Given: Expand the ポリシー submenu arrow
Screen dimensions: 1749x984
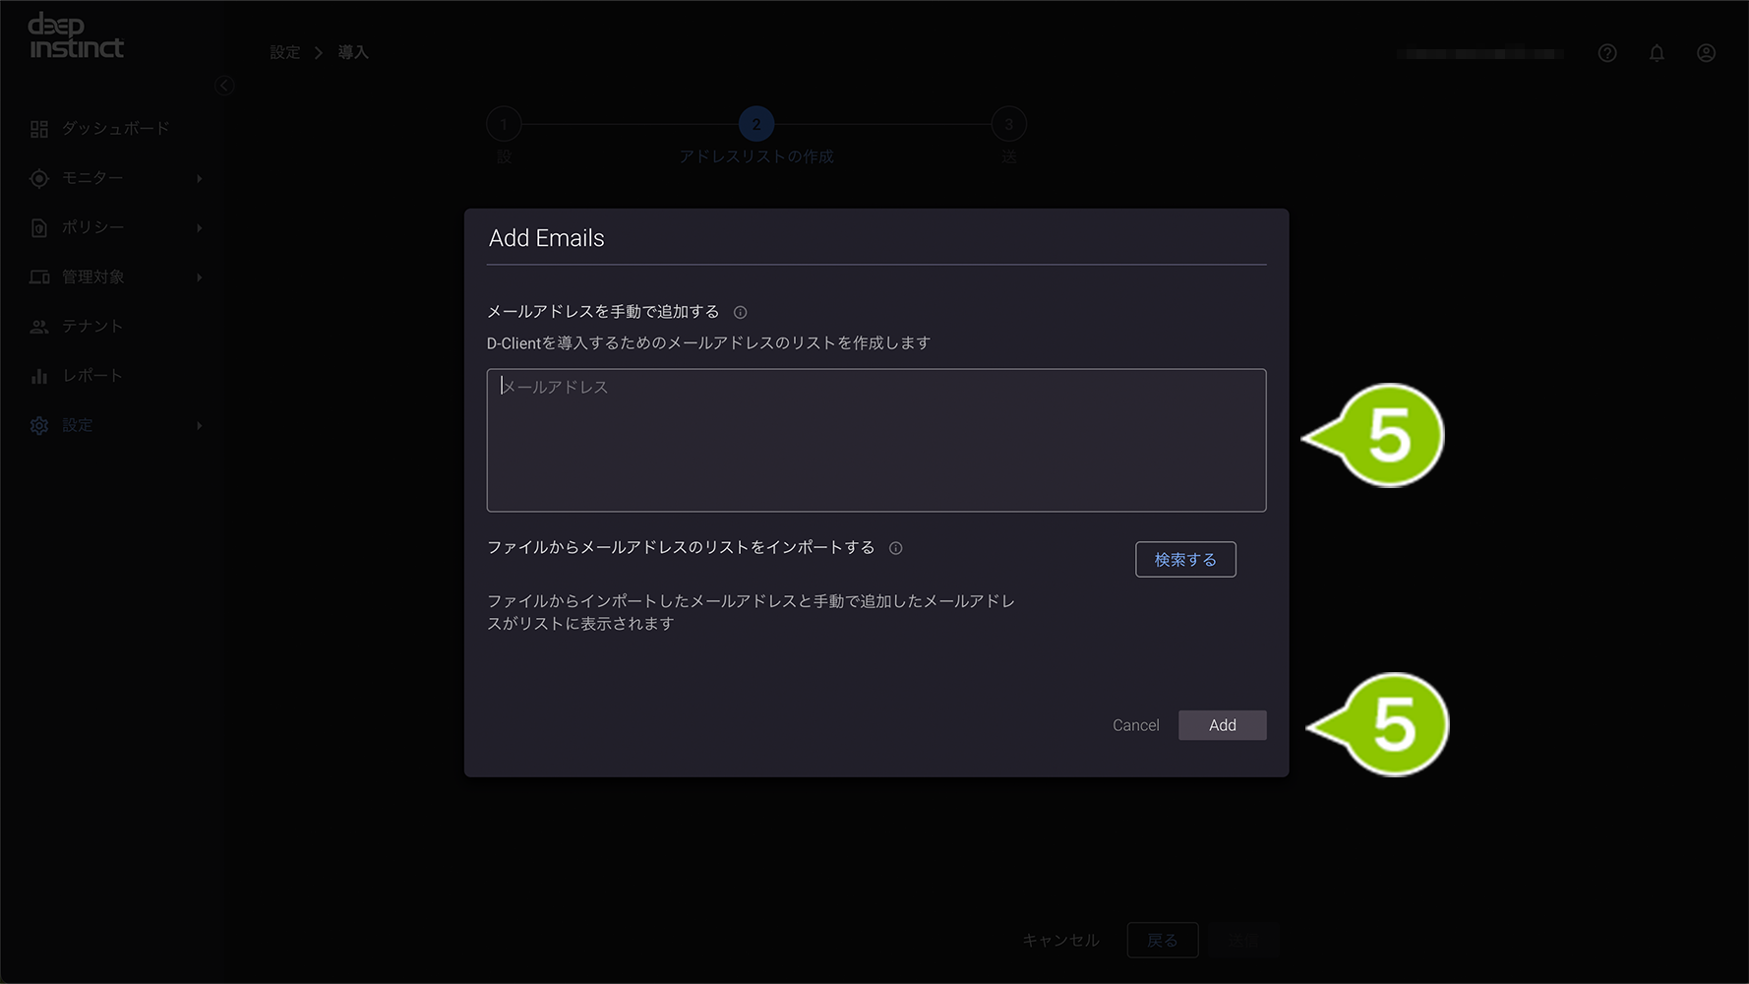Looking at the screenshot, I should pyautogui.click(x=200, y=227).
